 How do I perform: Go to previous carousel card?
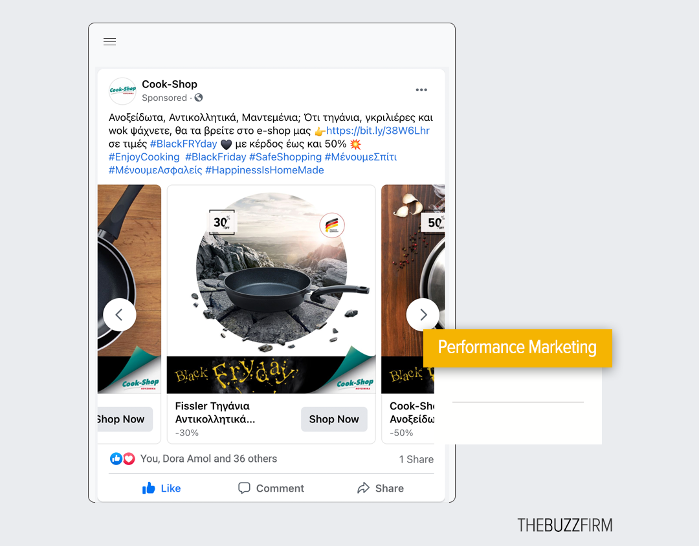(x=120, y=314)
